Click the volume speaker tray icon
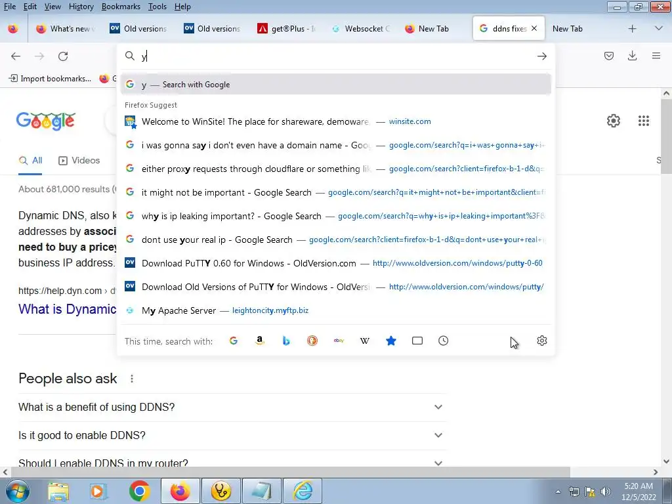Viewport: 672px width, 504px height. point(605,492)
